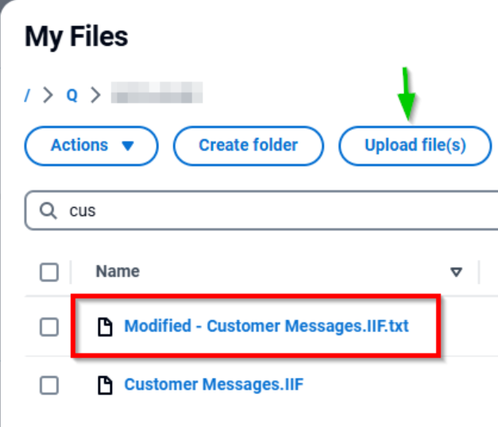498x427 pixels.
Task: Click the Create folder button
Action: pos(248,146)
